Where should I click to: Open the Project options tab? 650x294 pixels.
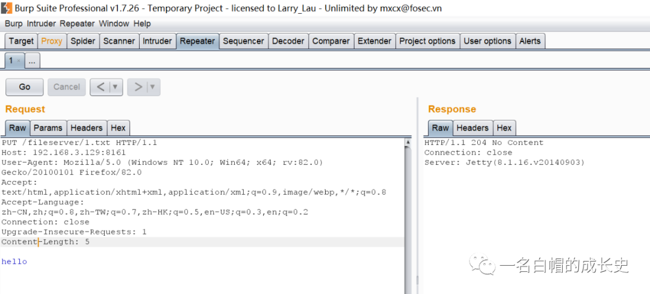(x=427, y=41)
